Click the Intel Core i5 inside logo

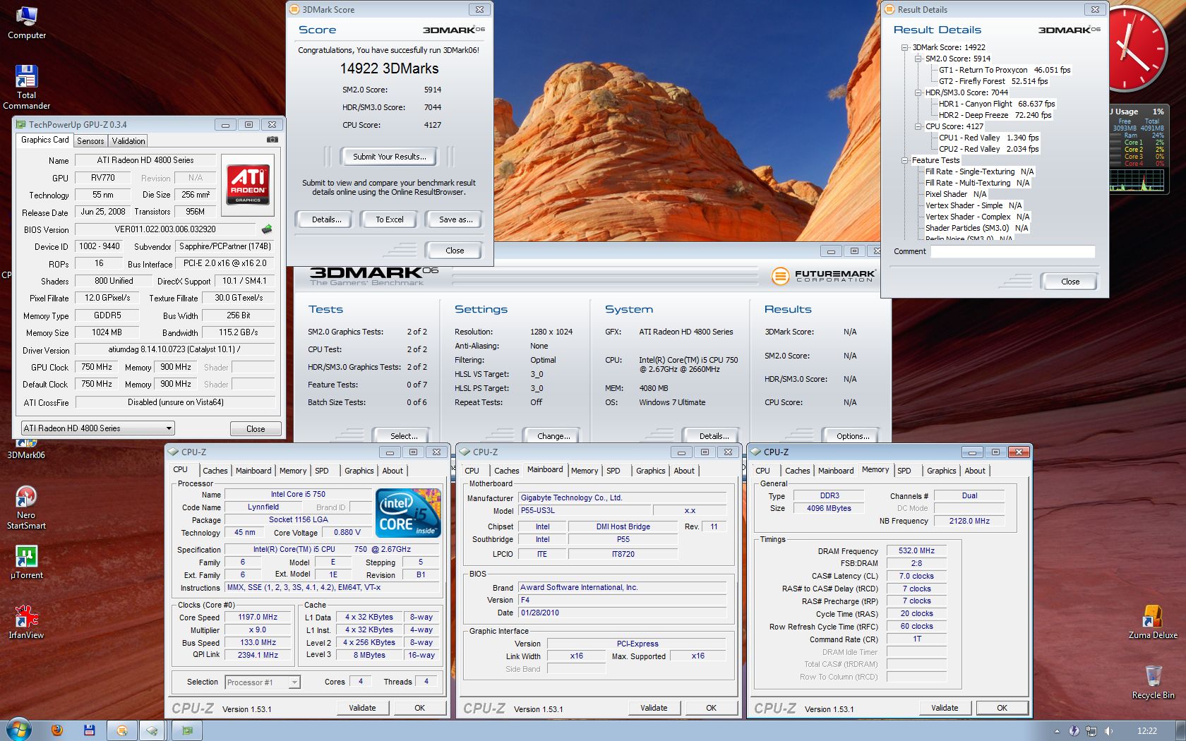pyautogui.click(x=408, y=512)
